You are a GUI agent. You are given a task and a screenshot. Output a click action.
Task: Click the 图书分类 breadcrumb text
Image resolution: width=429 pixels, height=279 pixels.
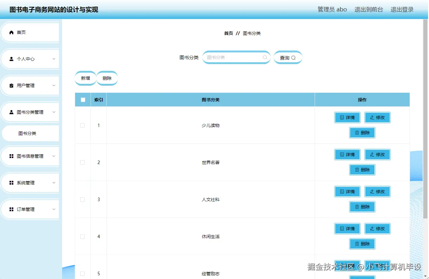pyautogui.click(x=252, y=33)
